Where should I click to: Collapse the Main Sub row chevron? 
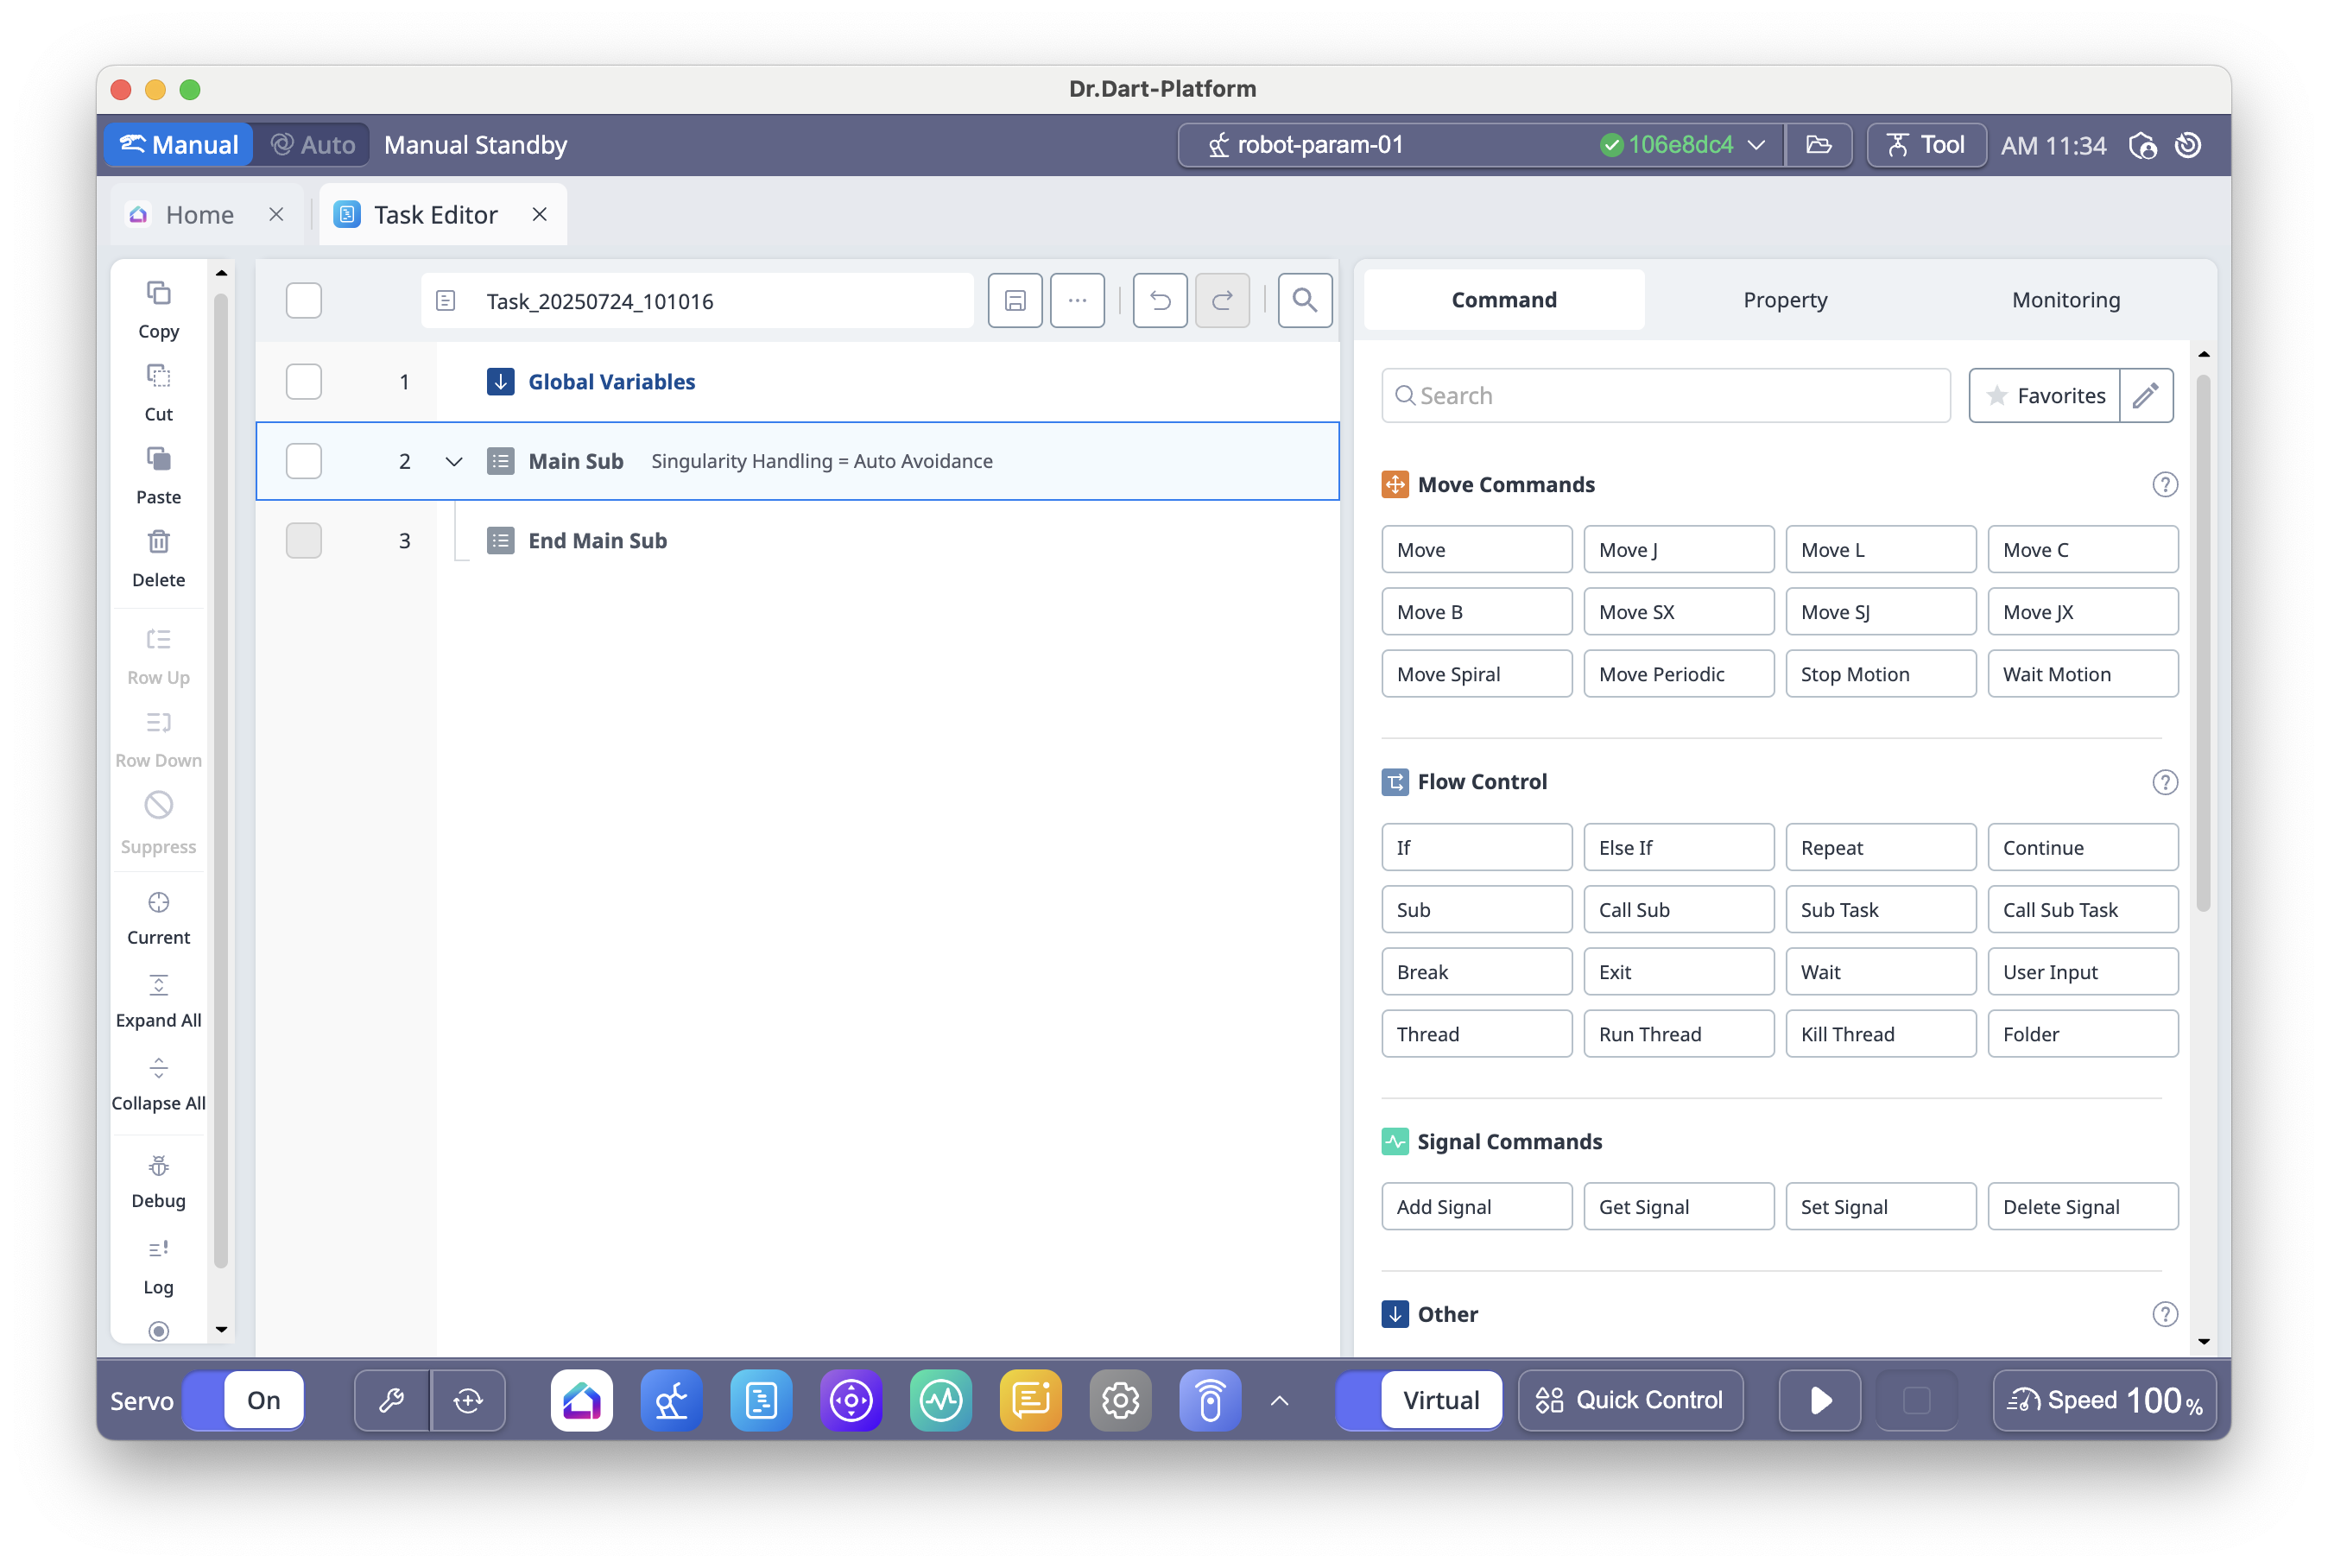[x=454, y=461]
